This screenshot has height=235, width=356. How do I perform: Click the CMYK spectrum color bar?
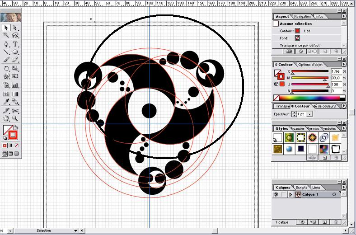click(309, 98)
